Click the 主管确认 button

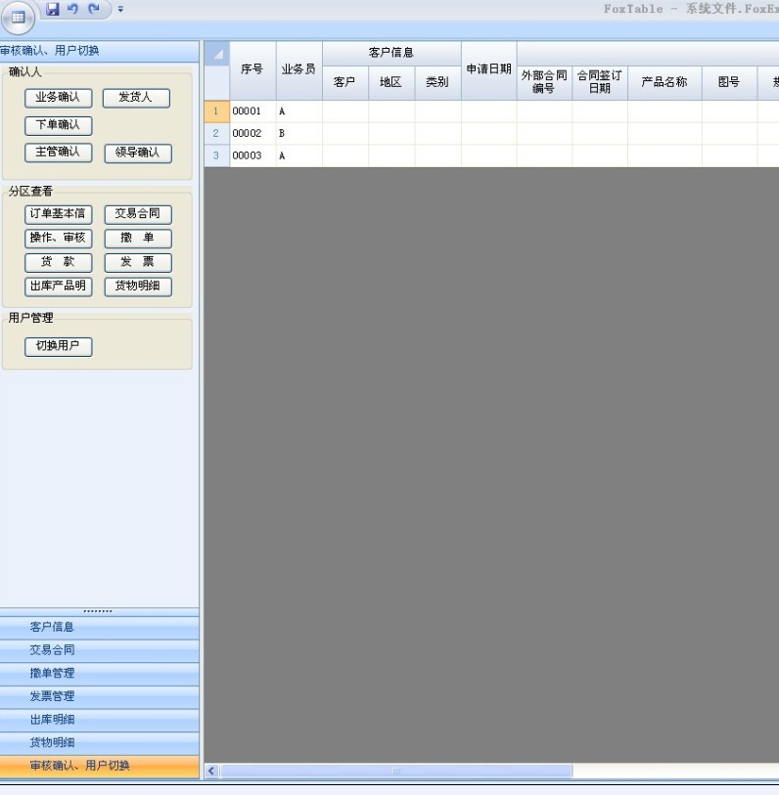click(x=59, y=153)
